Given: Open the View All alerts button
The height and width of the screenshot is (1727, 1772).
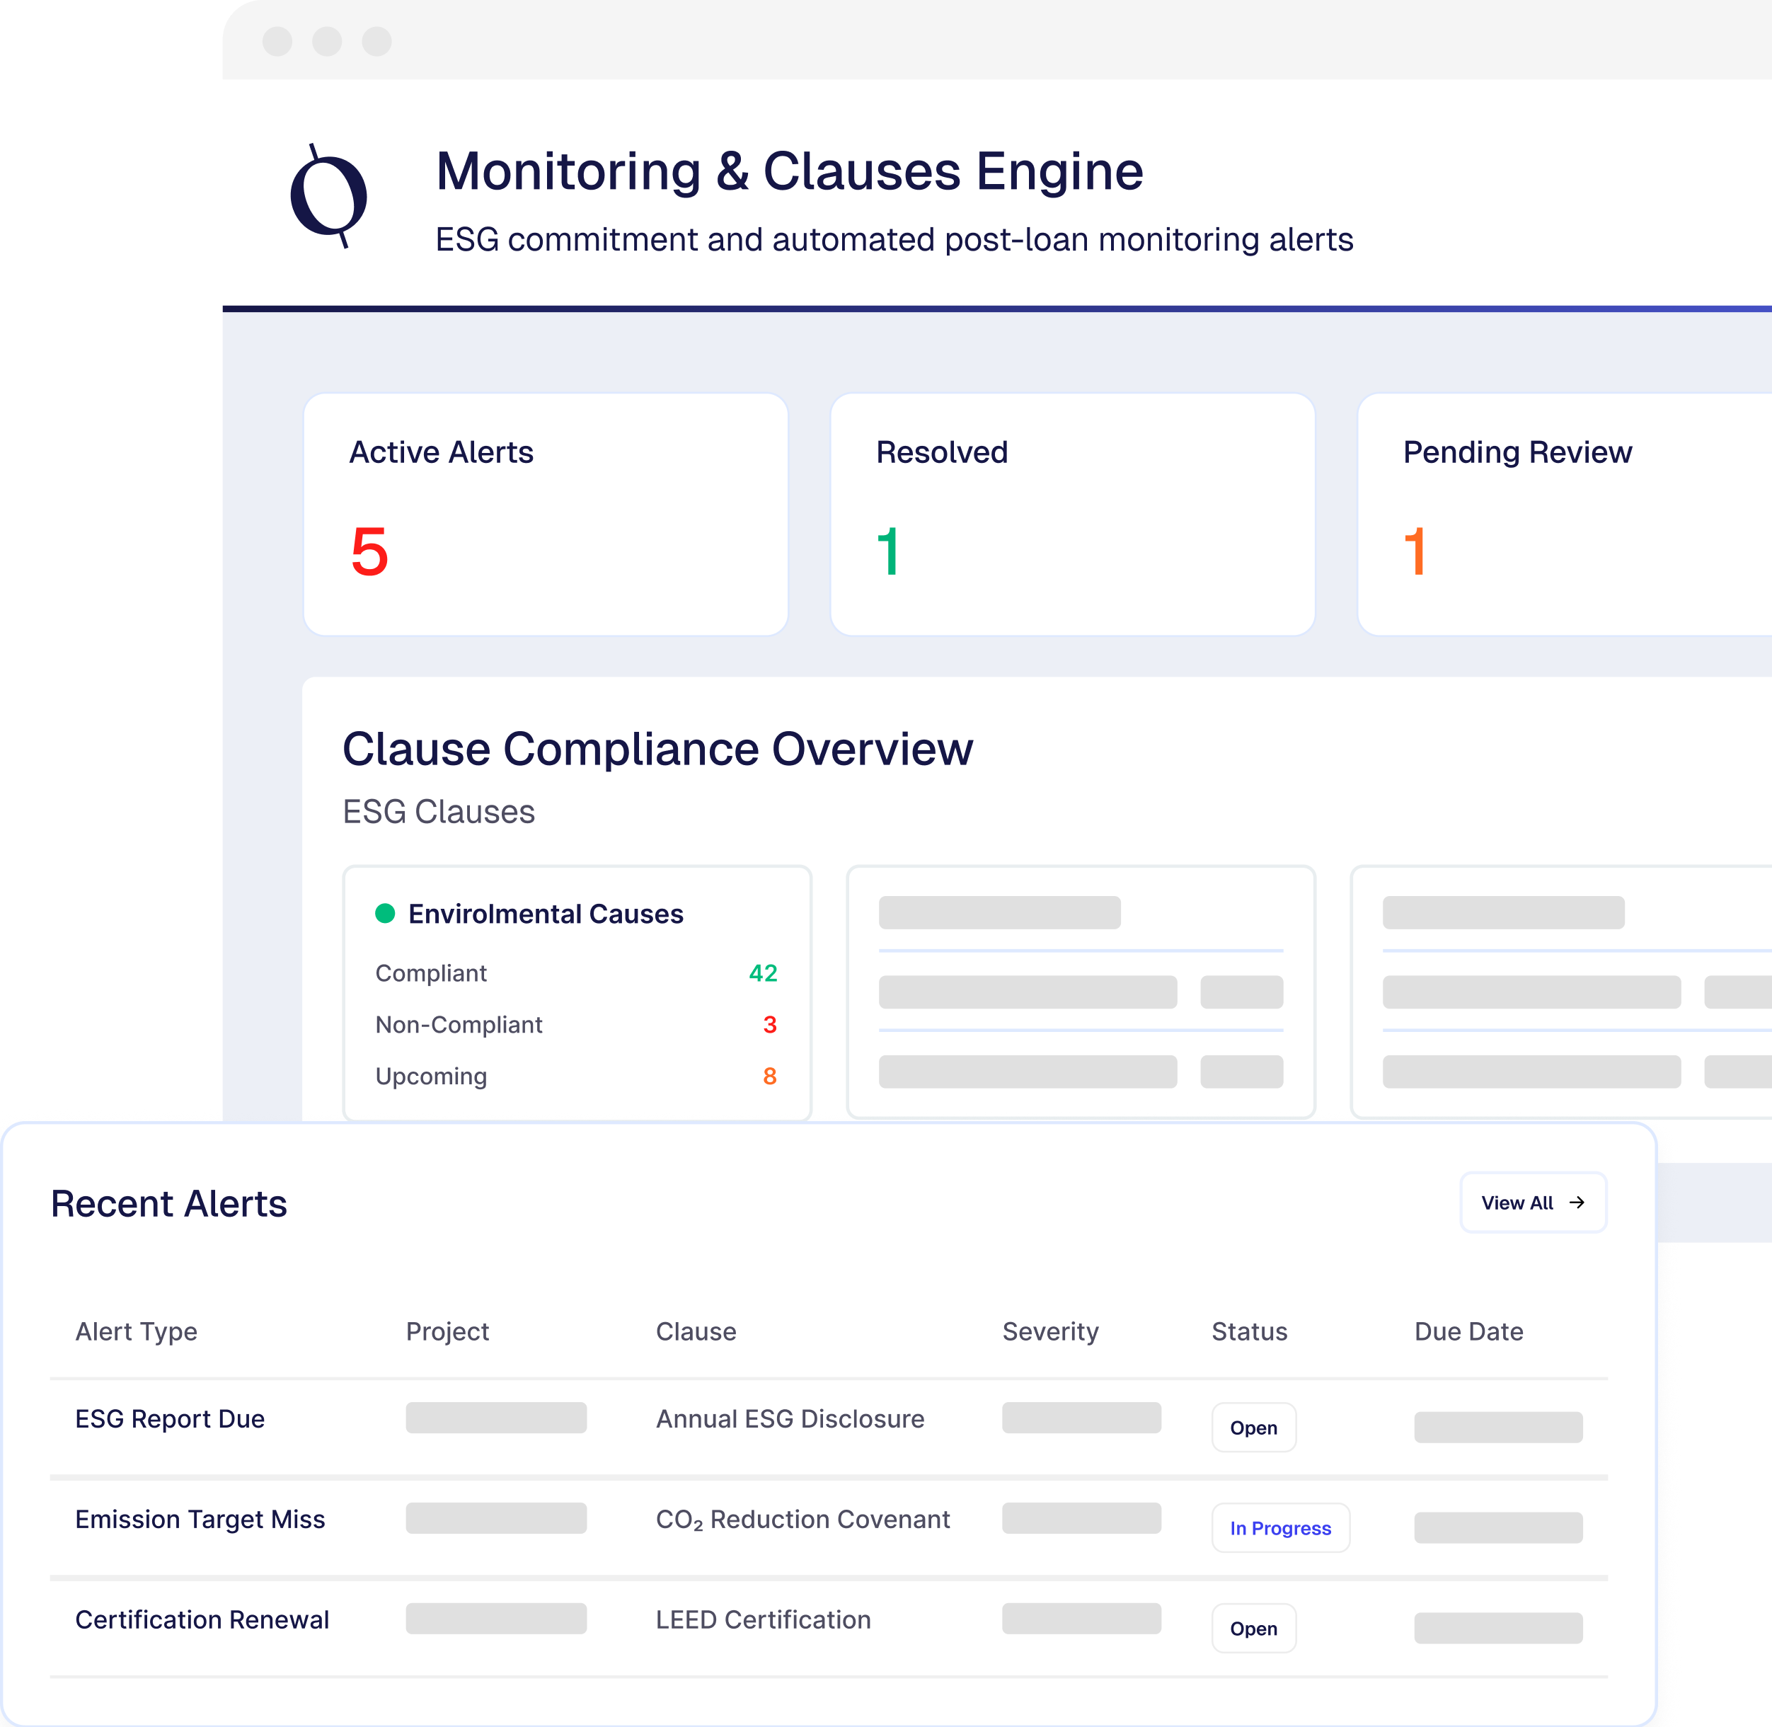Looking at the screenshot, I should pos(1531,1202).
